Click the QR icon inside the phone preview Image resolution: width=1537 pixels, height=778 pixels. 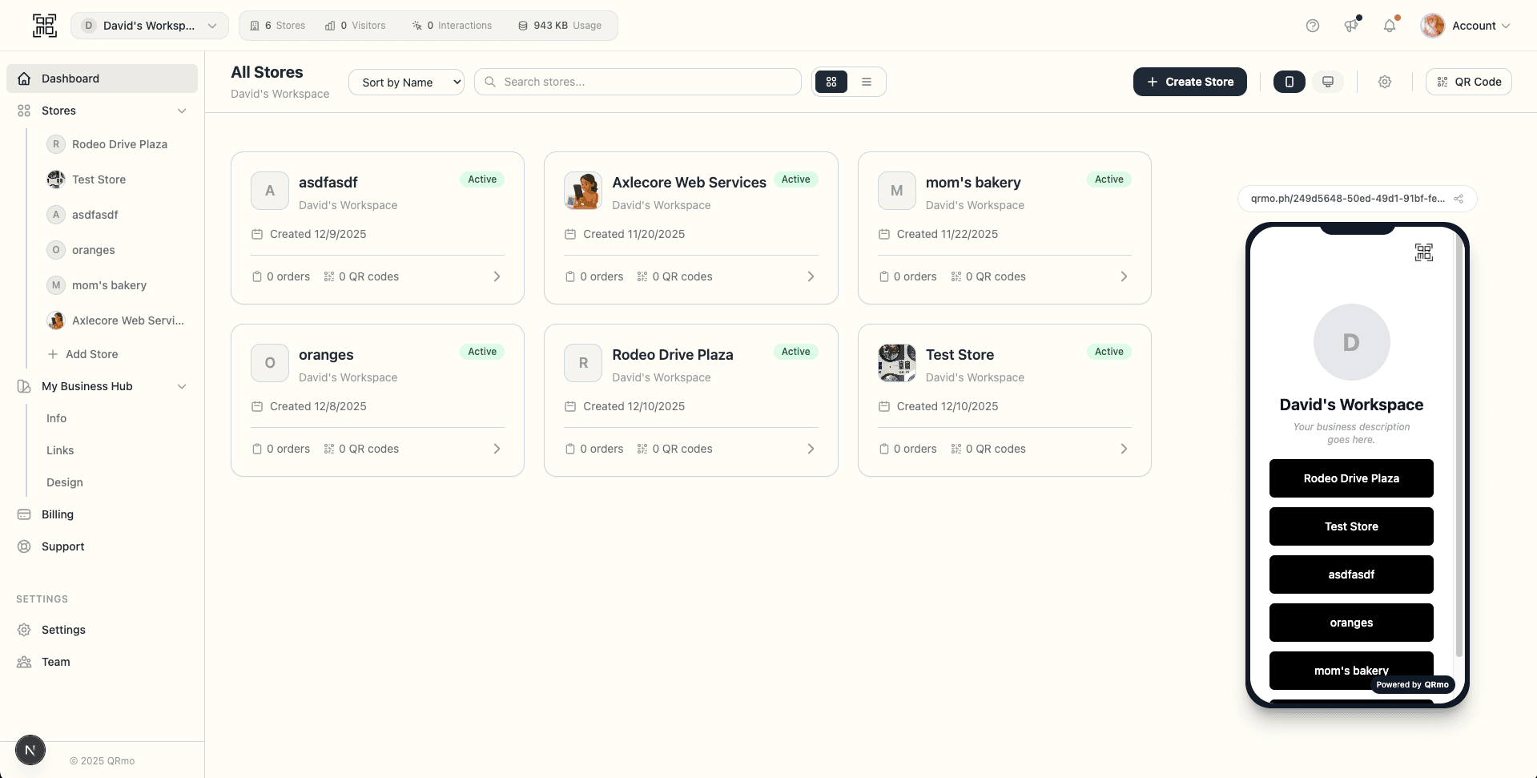[1426, 252]
